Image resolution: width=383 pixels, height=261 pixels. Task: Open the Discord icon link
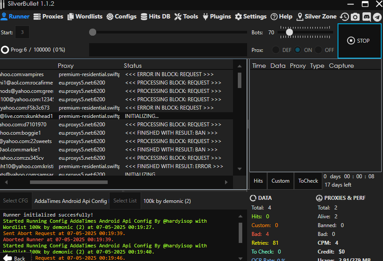(x=366, y=17)
